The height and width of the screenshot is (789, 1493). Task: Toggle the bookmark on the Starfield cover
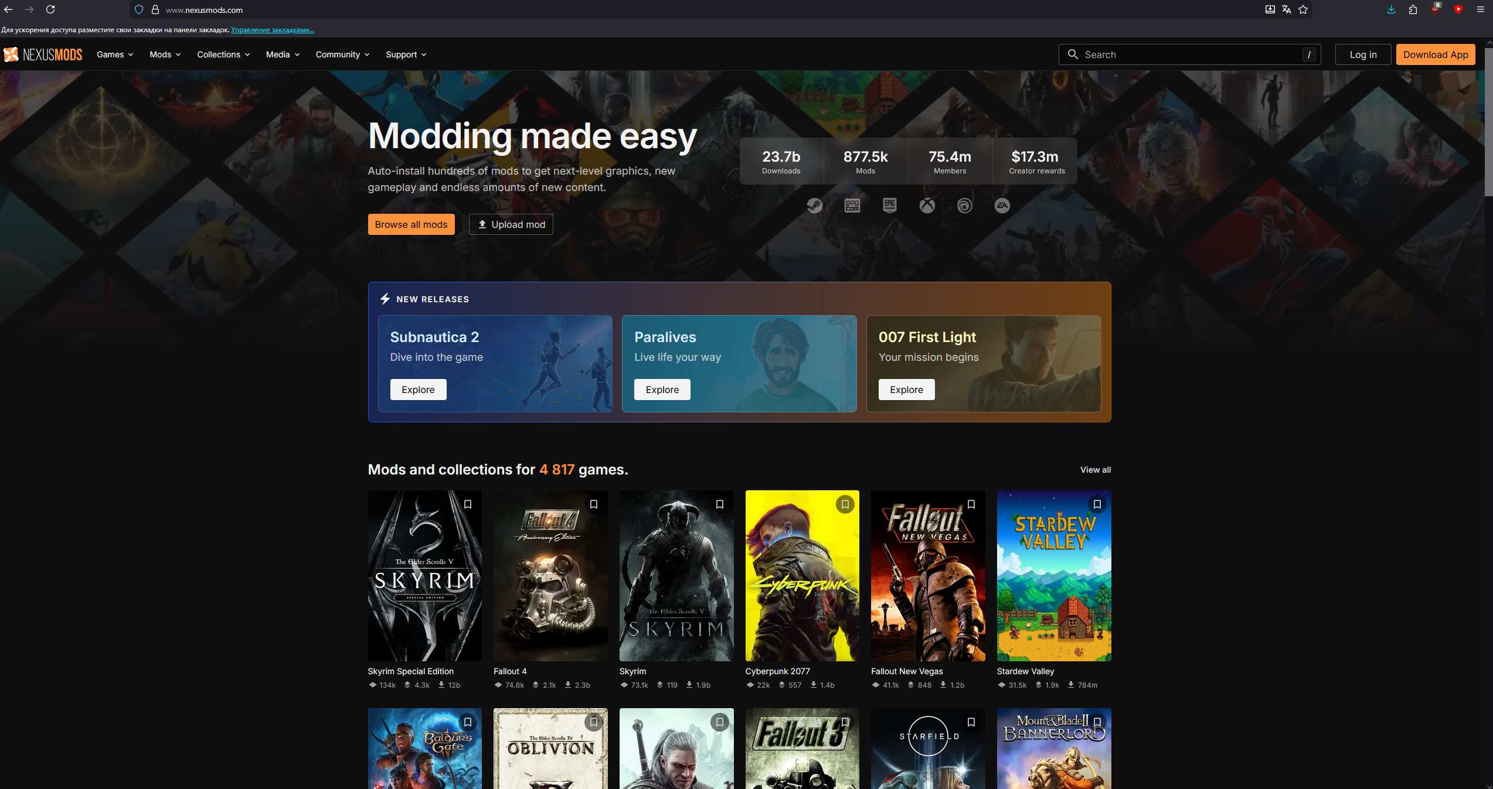coord(971,722)
